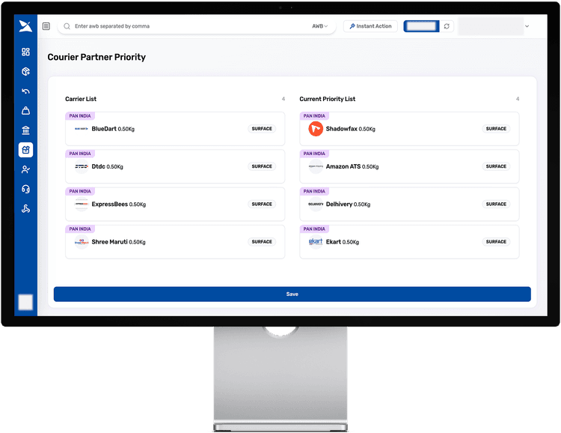Click the blue Save button

click(x=292, y=294)
